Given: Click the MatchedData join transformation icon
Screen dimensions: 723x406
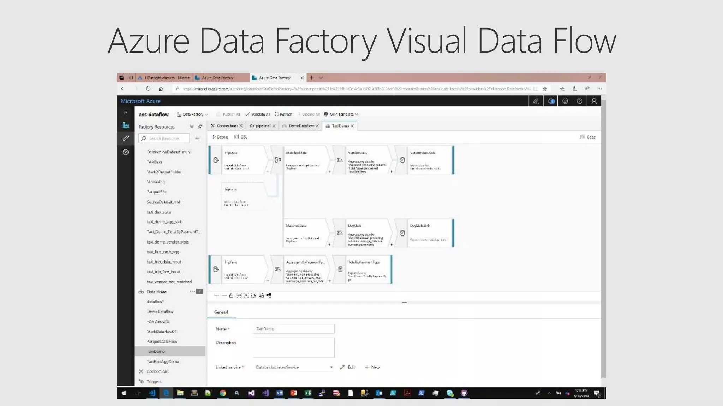Looking at the screenshot, I should (278, 160).
